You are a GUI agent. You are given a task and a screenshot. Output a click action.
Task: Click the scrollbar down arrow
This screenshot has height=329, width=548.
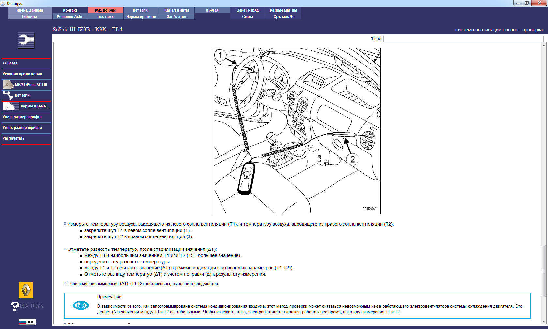pyautogui.click(x=543, y=322)
